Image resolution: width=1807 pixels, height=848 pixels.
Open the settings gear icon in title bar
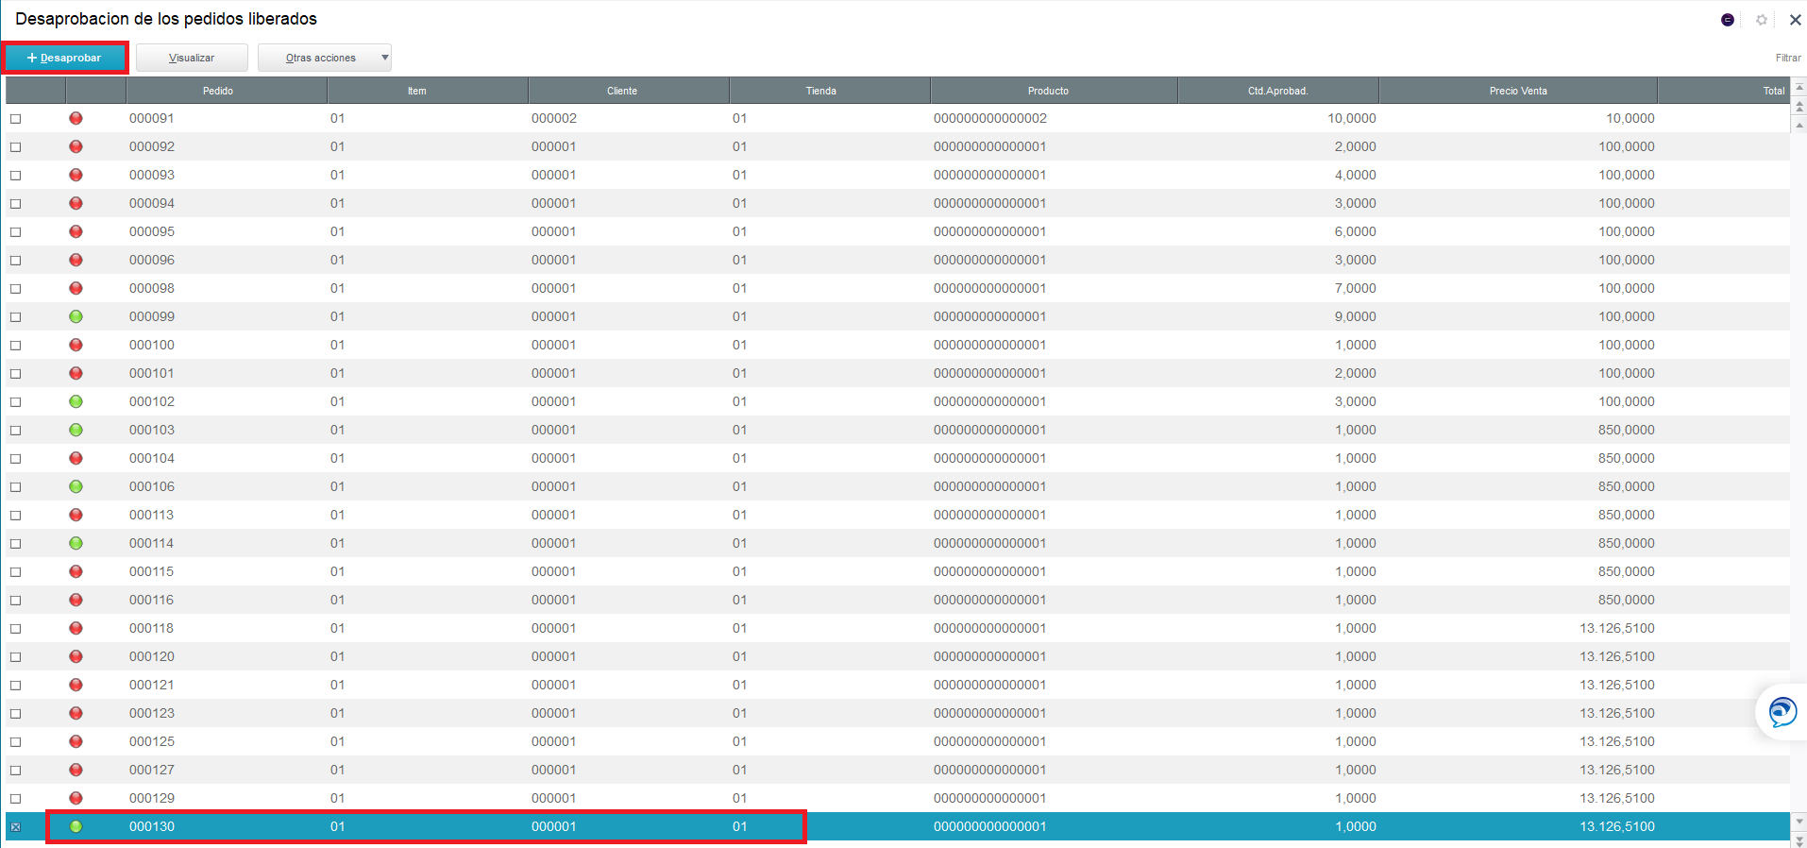click(1762, 20)
